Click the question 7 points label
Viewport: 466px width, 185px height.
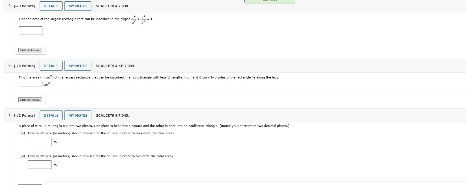24,116
